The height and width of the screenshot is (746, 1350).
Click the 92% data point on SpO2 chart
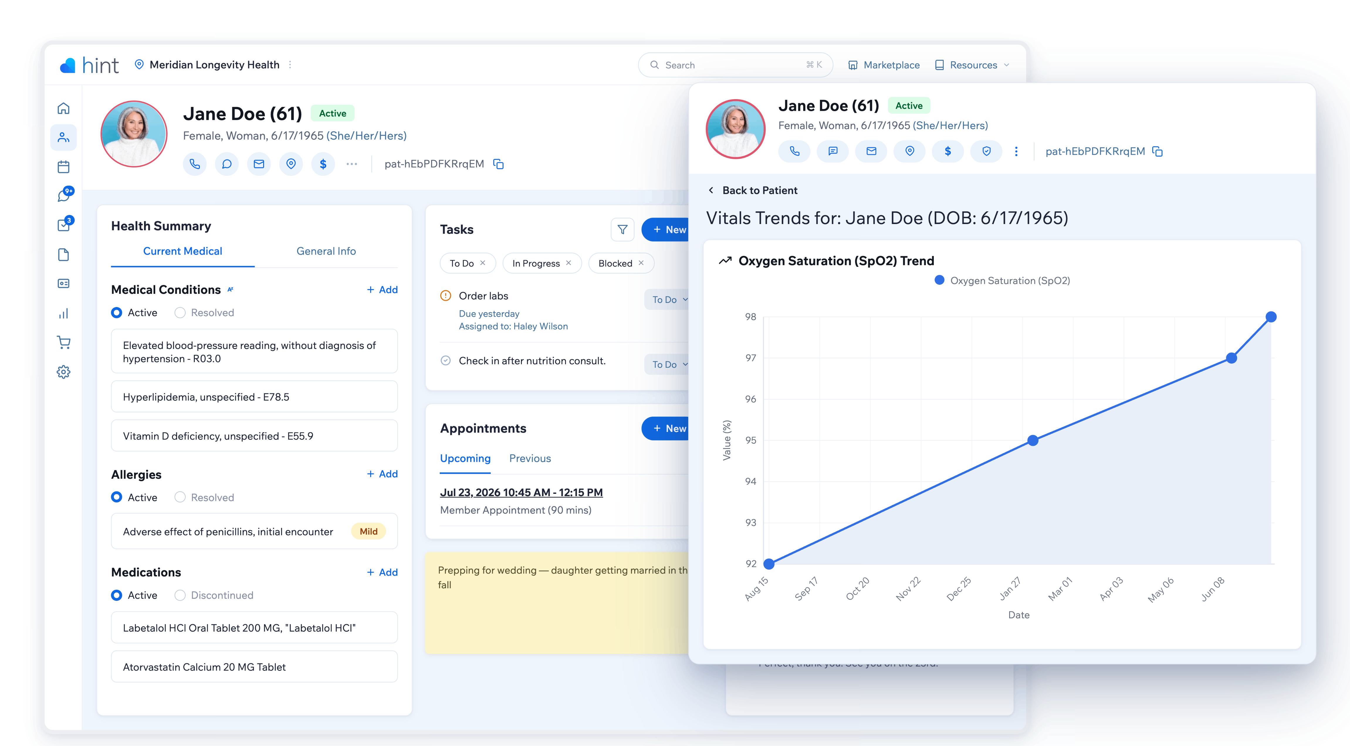pyautogui.click(x=769, y=564)
